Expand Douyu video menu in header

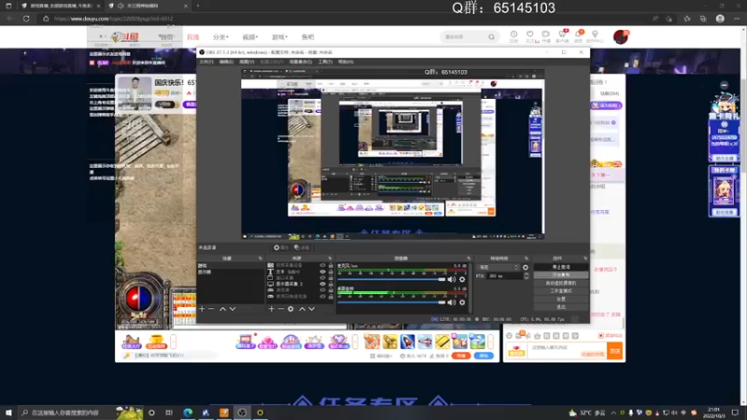click(x=249, y=37)
